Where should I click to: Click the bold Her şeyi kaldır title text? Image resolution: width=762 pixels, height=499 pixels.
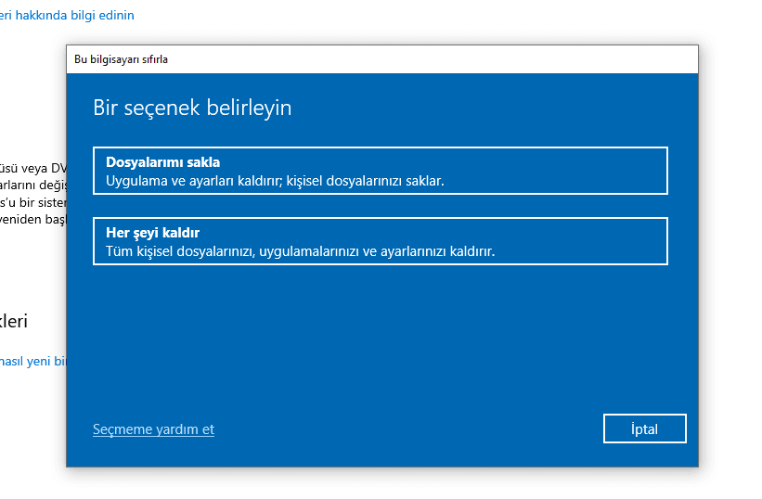coord(152,233)
